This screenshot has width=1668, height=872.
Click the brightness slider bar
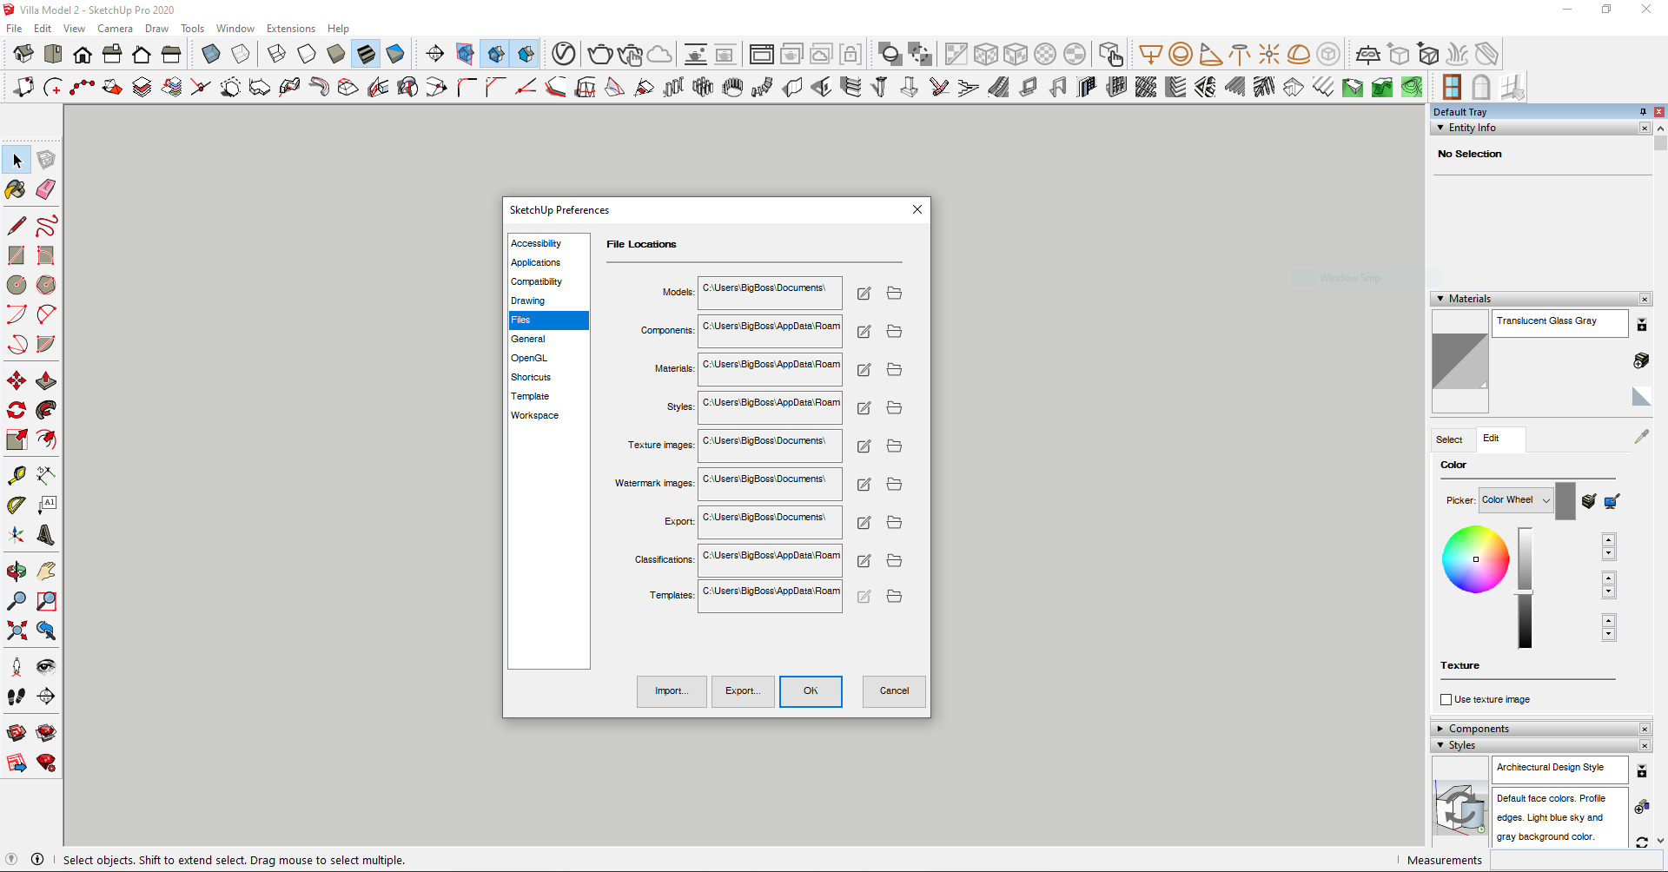(x=1525, y=588)
